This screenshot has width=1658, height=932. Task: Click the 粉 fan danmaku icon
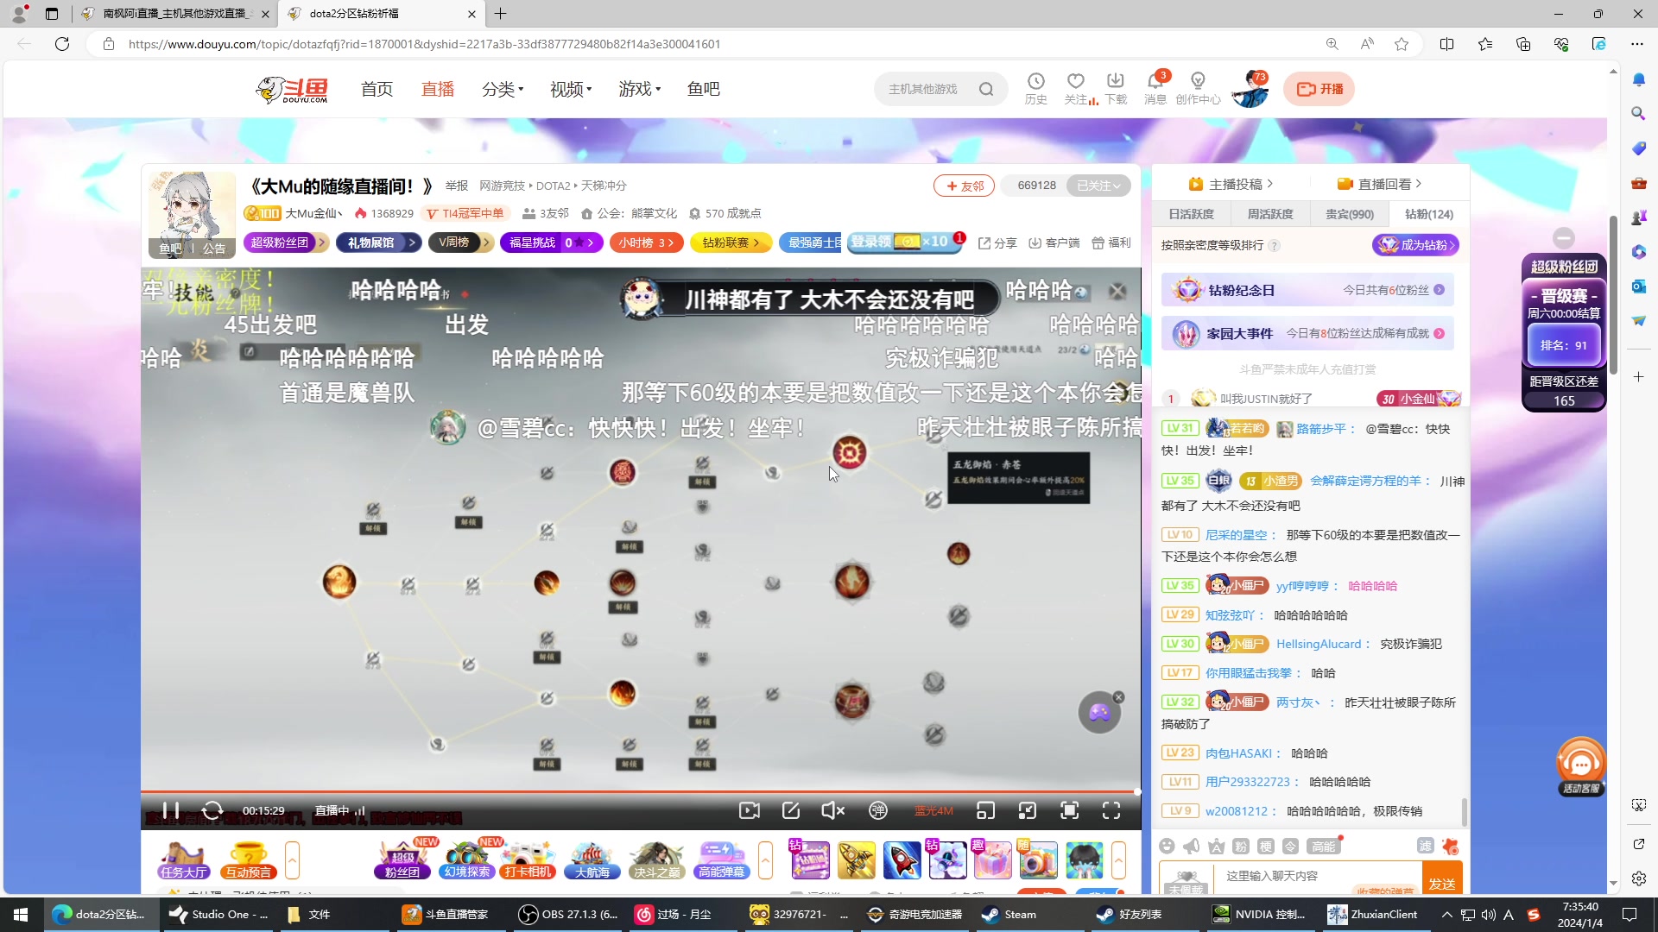pyautogui.click(x=1241, y=847)
